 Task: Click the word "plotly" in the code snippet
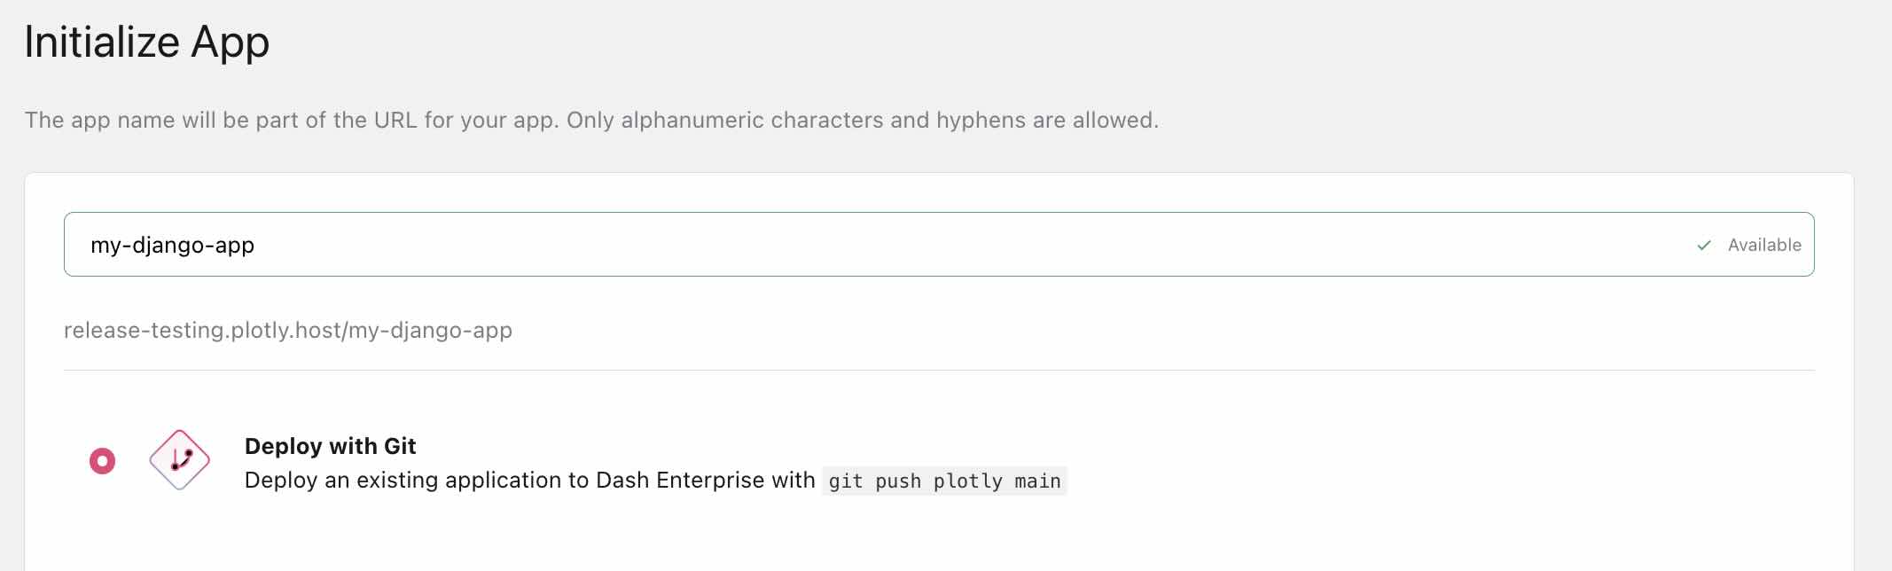967,481
